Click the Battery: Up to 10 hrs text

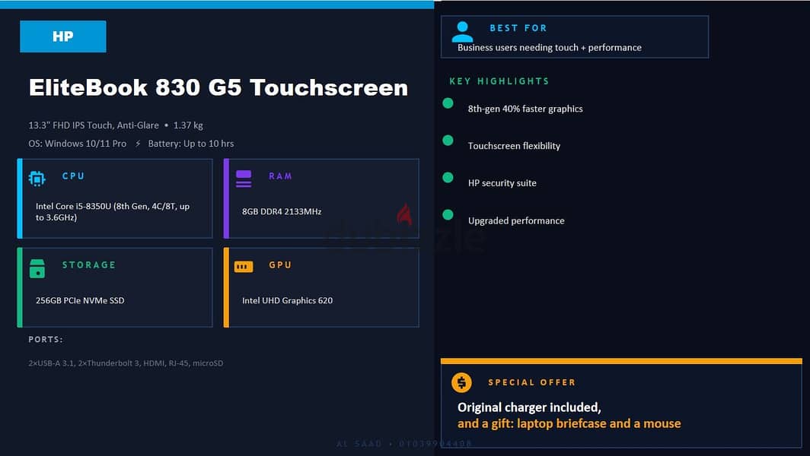(x=190, y=144)
